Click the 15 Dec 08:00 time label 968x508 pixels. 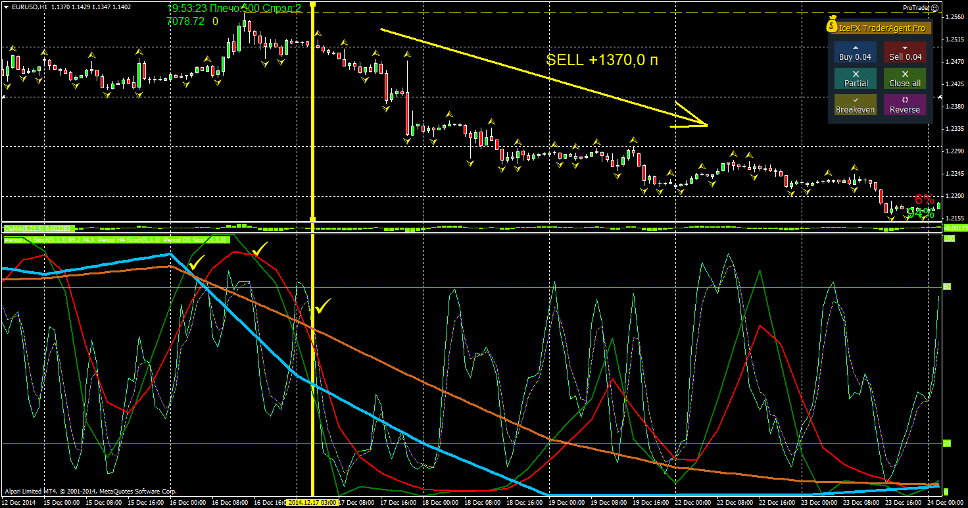tap(104, 502)
